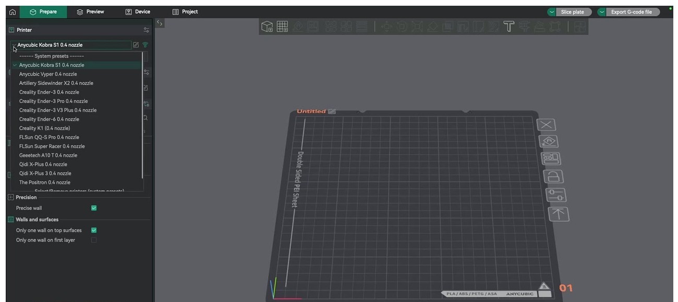678x302 pixels.
Task: Pick The Positron 0.4 nozzle
Action: coord(76,182)
